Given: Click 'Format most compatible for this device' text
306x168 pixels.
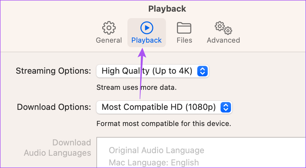Looking at the screenshot, I should point(164,123).
